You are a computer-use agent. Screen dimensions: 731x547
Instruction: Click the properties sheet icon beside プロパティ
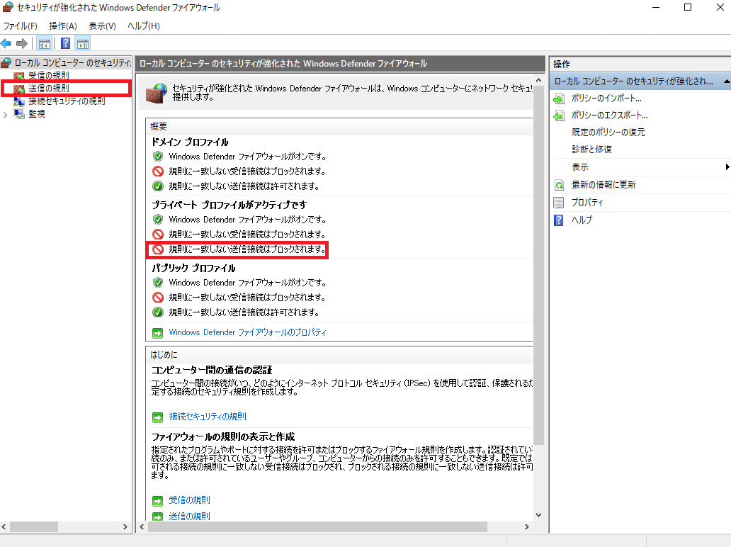tap(558, 203)
